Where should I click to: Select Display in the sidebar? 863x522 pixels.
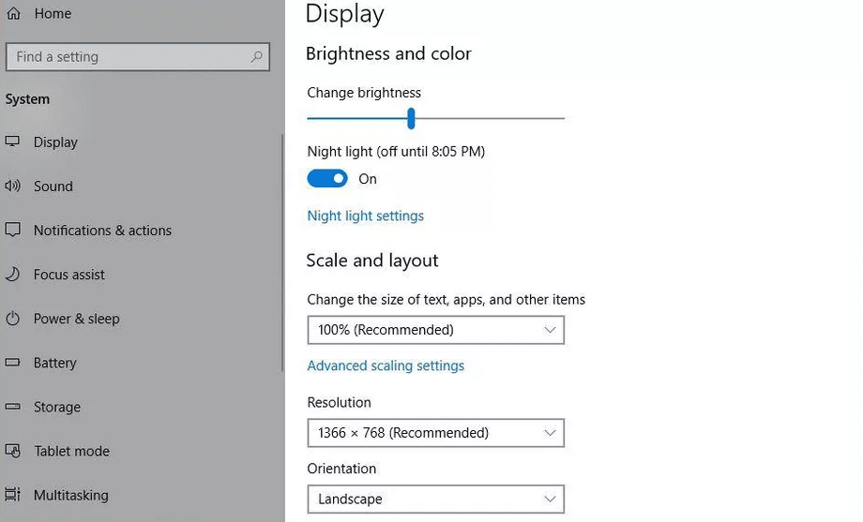click(x=55, y=142)
